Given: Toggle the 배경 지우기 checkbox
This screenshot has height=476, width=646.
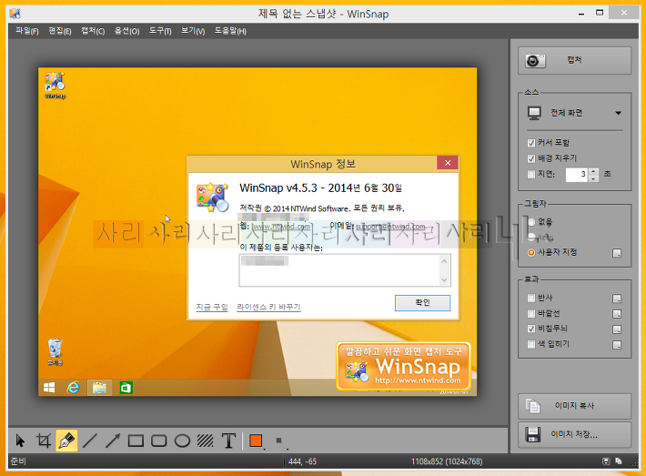Looking at the screenshot, I should pos(531,158).
